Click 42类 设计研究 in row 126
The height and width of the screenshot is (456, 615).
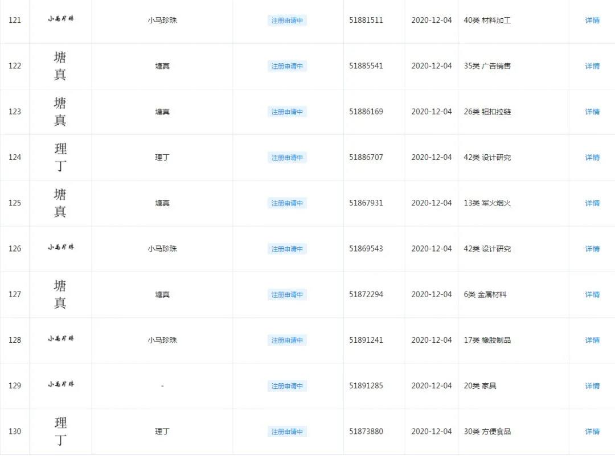[x=487, y=249]
